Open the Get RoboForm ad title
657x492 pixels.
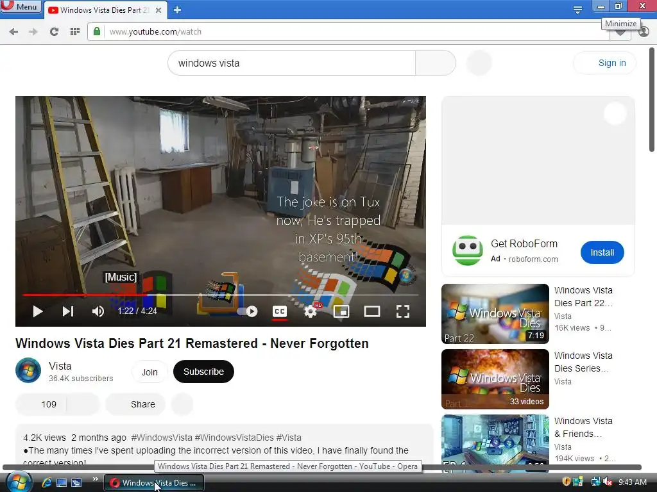pyautogui.click(x=524, y=244)
